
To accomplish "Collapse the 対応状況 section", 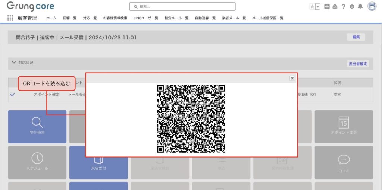I will tap(14, 63).
